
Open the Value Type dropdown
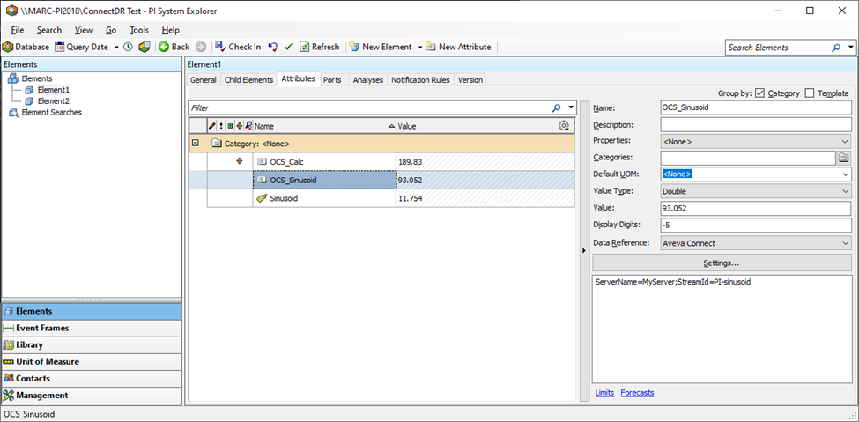click(x=756, y=191)
